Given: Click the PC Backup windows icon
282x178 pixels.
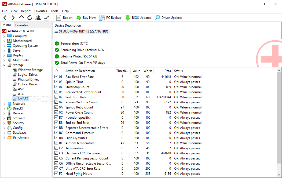Looking at the screenshot, I should [102, 18].
